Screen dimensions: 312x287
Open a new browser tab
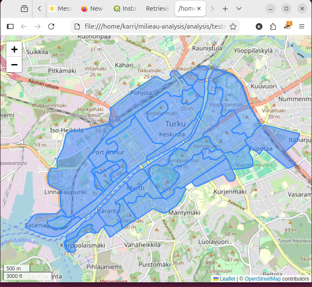[x=225, y=9]
